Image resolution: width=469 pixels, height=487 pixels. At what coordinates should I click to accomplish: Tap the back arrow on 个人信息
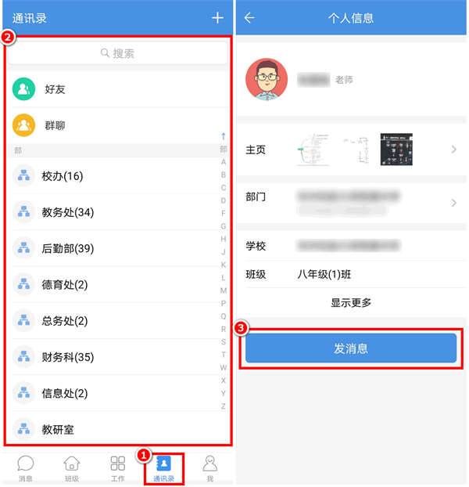point(249,18)
